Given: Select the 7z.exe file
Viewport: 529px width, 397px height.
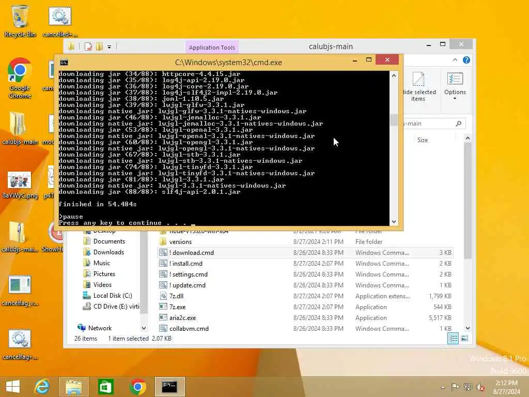Looking at the screenshot, I should 305,307.
